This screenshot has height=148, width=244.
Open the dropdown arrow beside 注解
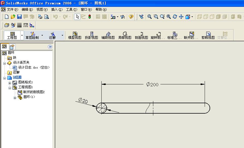tap(62, 35)
